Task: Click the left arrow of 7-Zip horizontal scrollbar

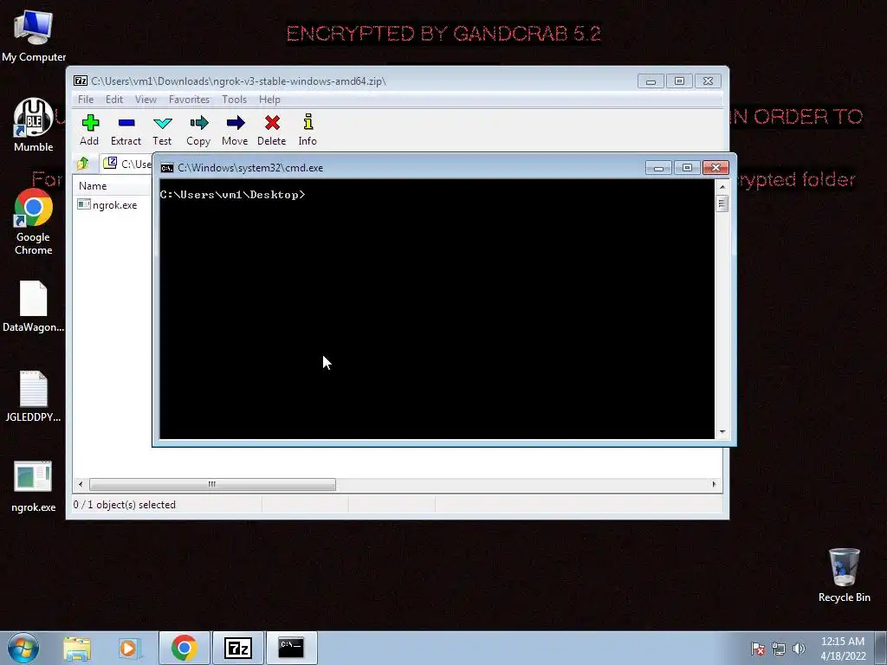Action: point(81,484)
